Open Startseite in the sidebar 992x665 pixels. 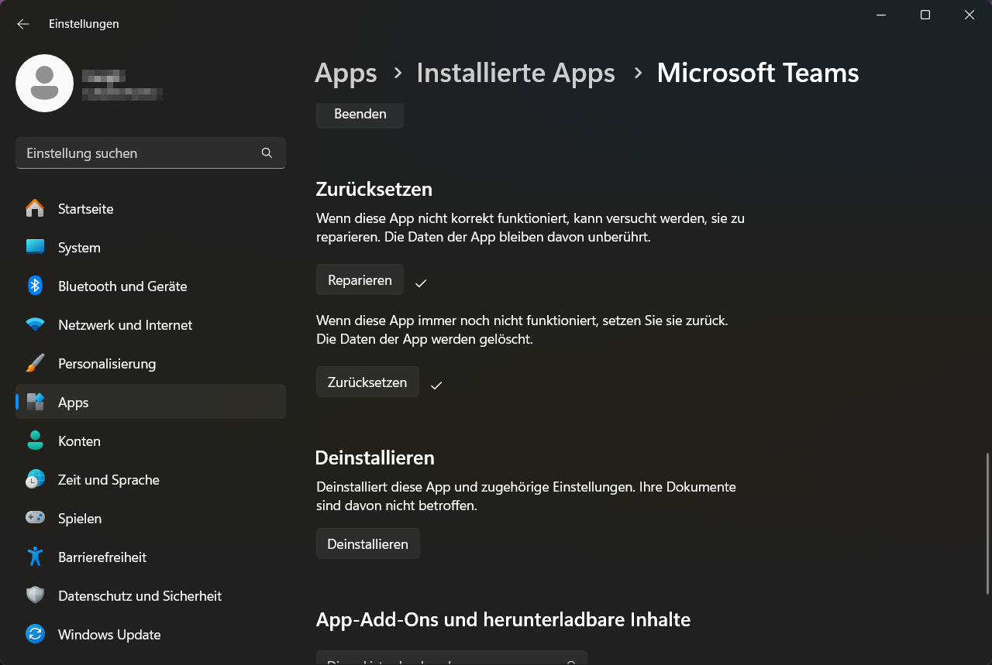150,209
